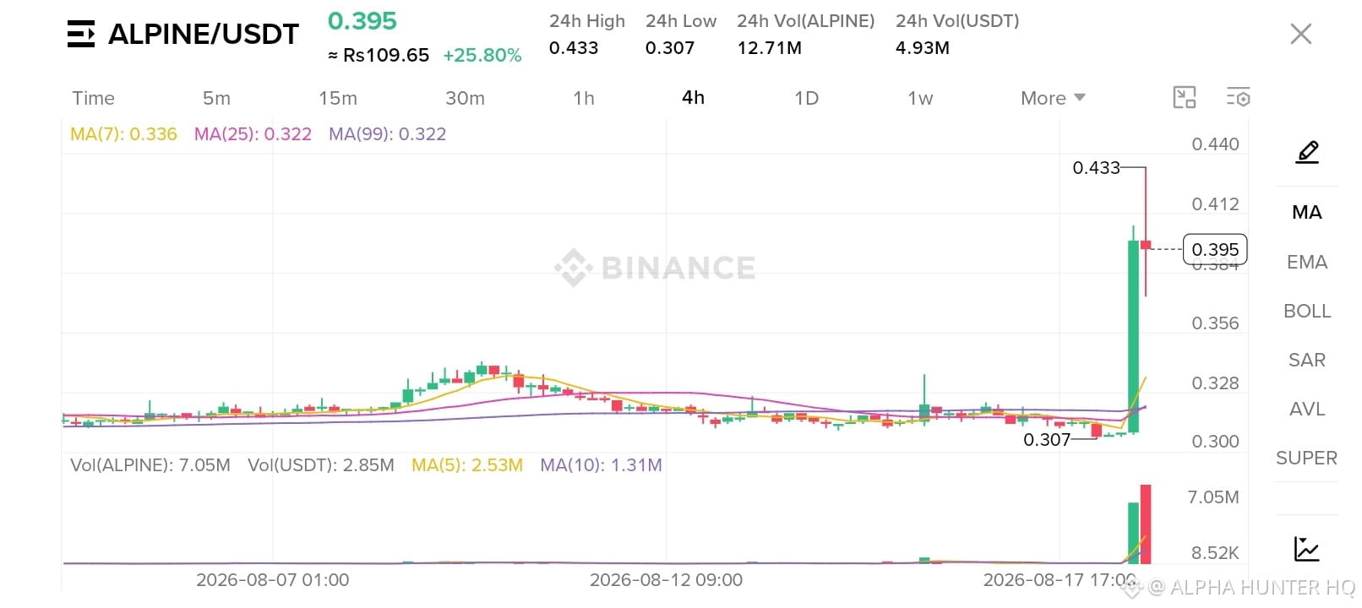Click the 0.307 low marker on chart
Image resolution: width=1362 pixels, height=608 pixels.
(1047, 440)
